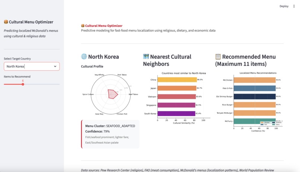Open the Select Target Country dropdown
This screenshot has height=172, width=300.
(32, 66)
